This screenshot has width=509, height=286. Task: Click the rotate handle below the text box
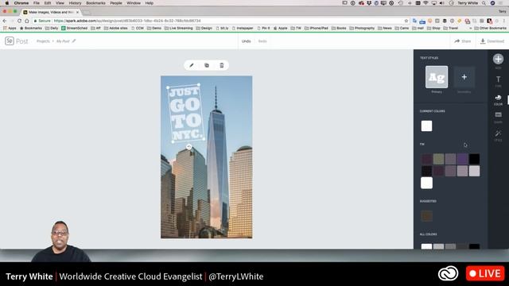click(189, 147)
